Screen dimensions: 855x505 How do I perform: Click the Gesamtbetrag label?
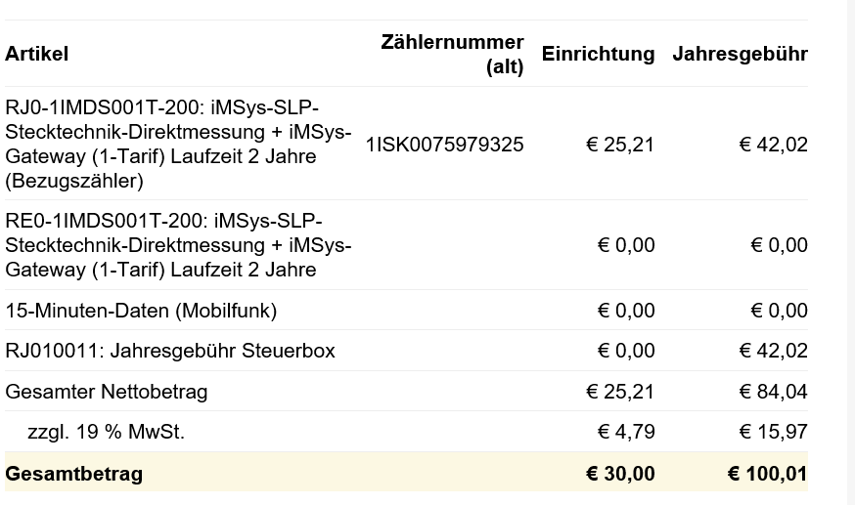74,474
